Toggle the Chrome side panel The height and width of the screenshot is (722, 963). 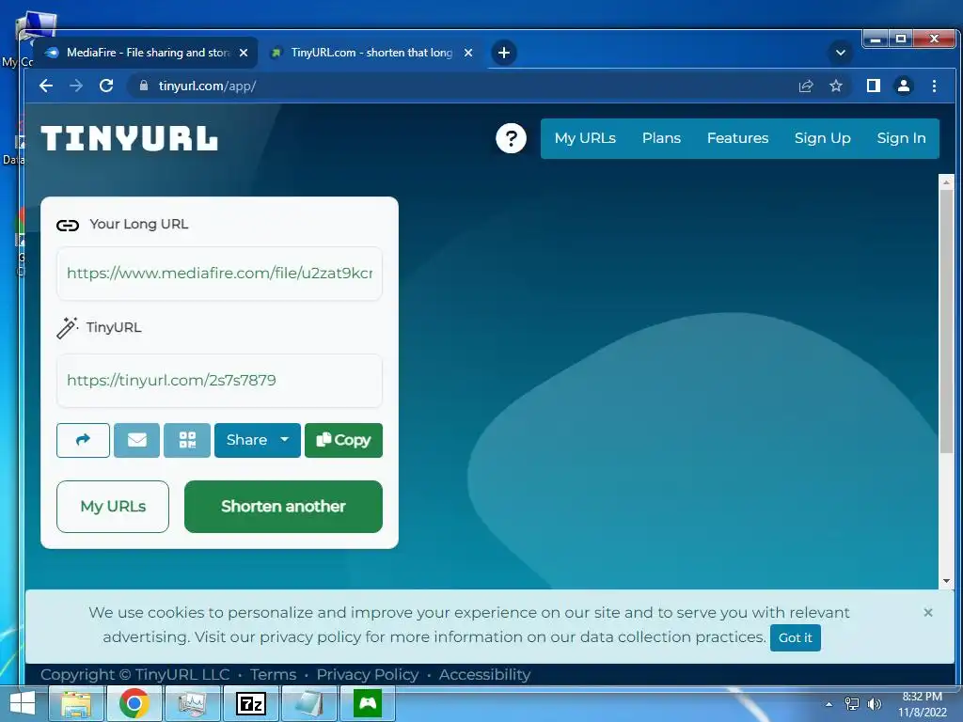(874, 86)
